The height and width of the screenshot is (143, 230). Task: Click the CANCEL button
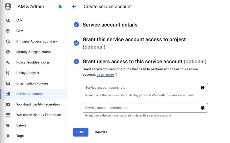pyautogui.click(x=101, y=132)
